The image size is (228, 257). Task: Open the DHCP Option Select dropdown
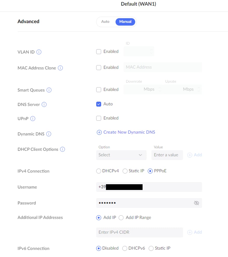121,155
